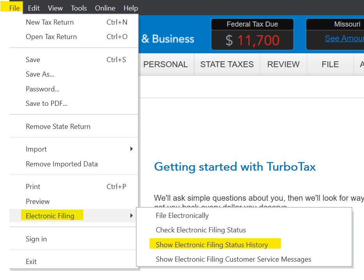Open the Help menu
Image resolution: width=364 pixels, height=280 pixels.
tap(130, 8)
